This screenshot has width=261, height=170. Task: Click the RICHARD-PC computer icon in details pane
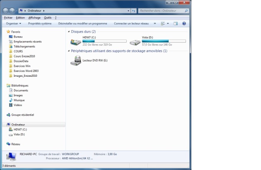point(11,156)
